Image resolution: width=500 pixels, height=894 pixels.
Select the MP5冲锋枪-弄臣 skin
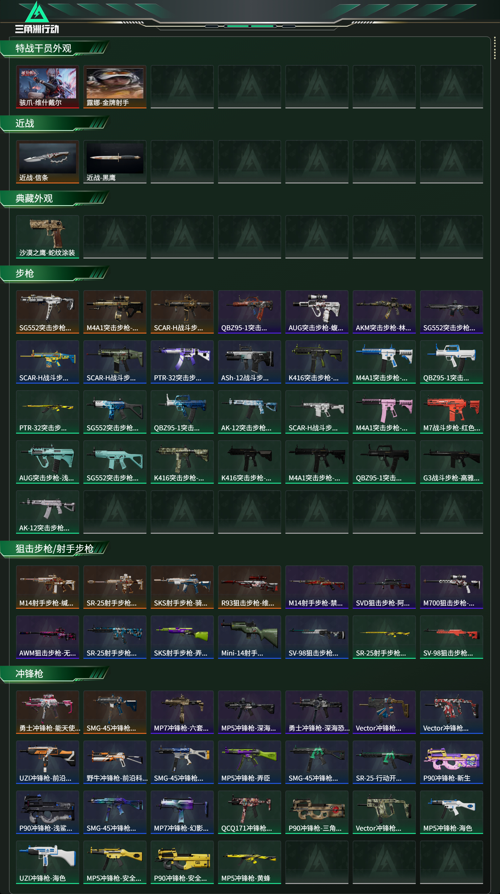[249, 762]
